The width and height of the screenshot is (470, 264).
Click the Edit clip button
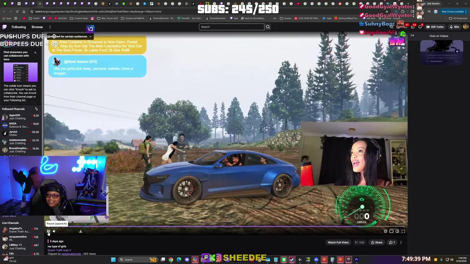[360, 242]
